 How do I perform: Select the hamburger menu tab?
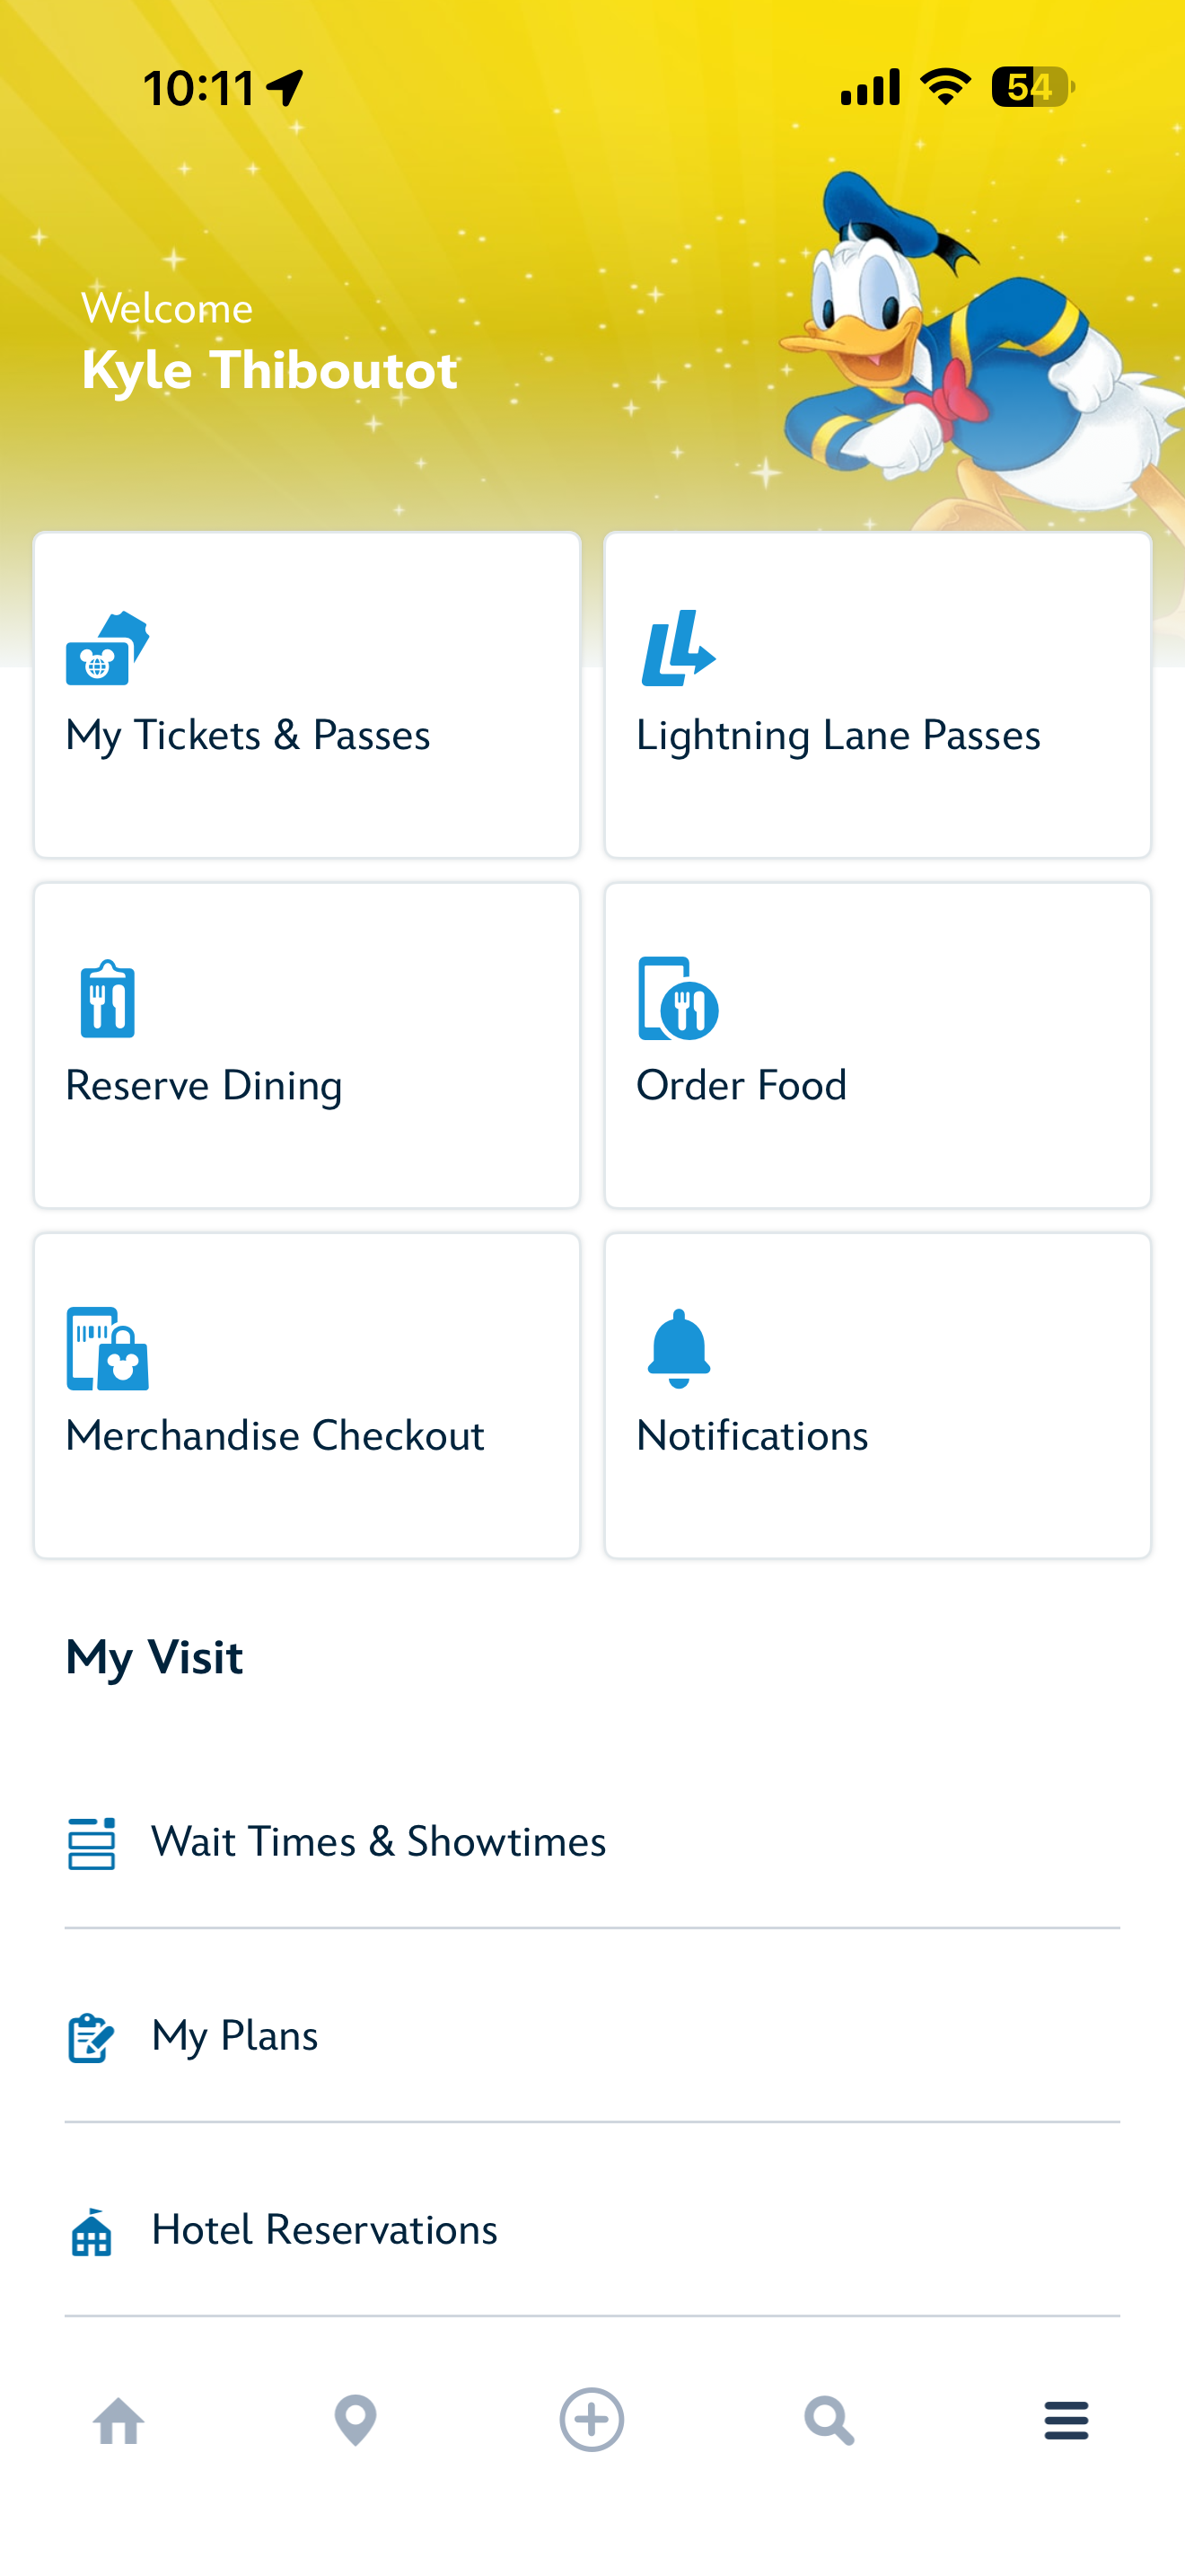coord(1066,2421)
